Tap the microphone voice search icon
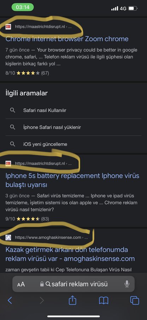 click(x=127, y=284)
